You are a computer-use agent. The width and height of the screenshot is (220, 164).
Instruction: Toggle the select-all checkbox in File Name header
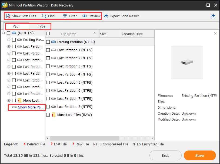pyautogui.click(x=48, y=34)
